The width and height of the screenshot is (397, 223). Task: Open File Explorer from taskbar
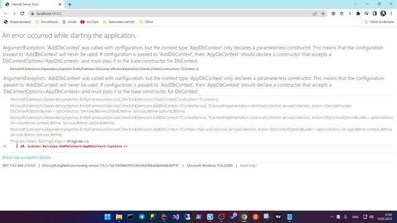point(119,217)
